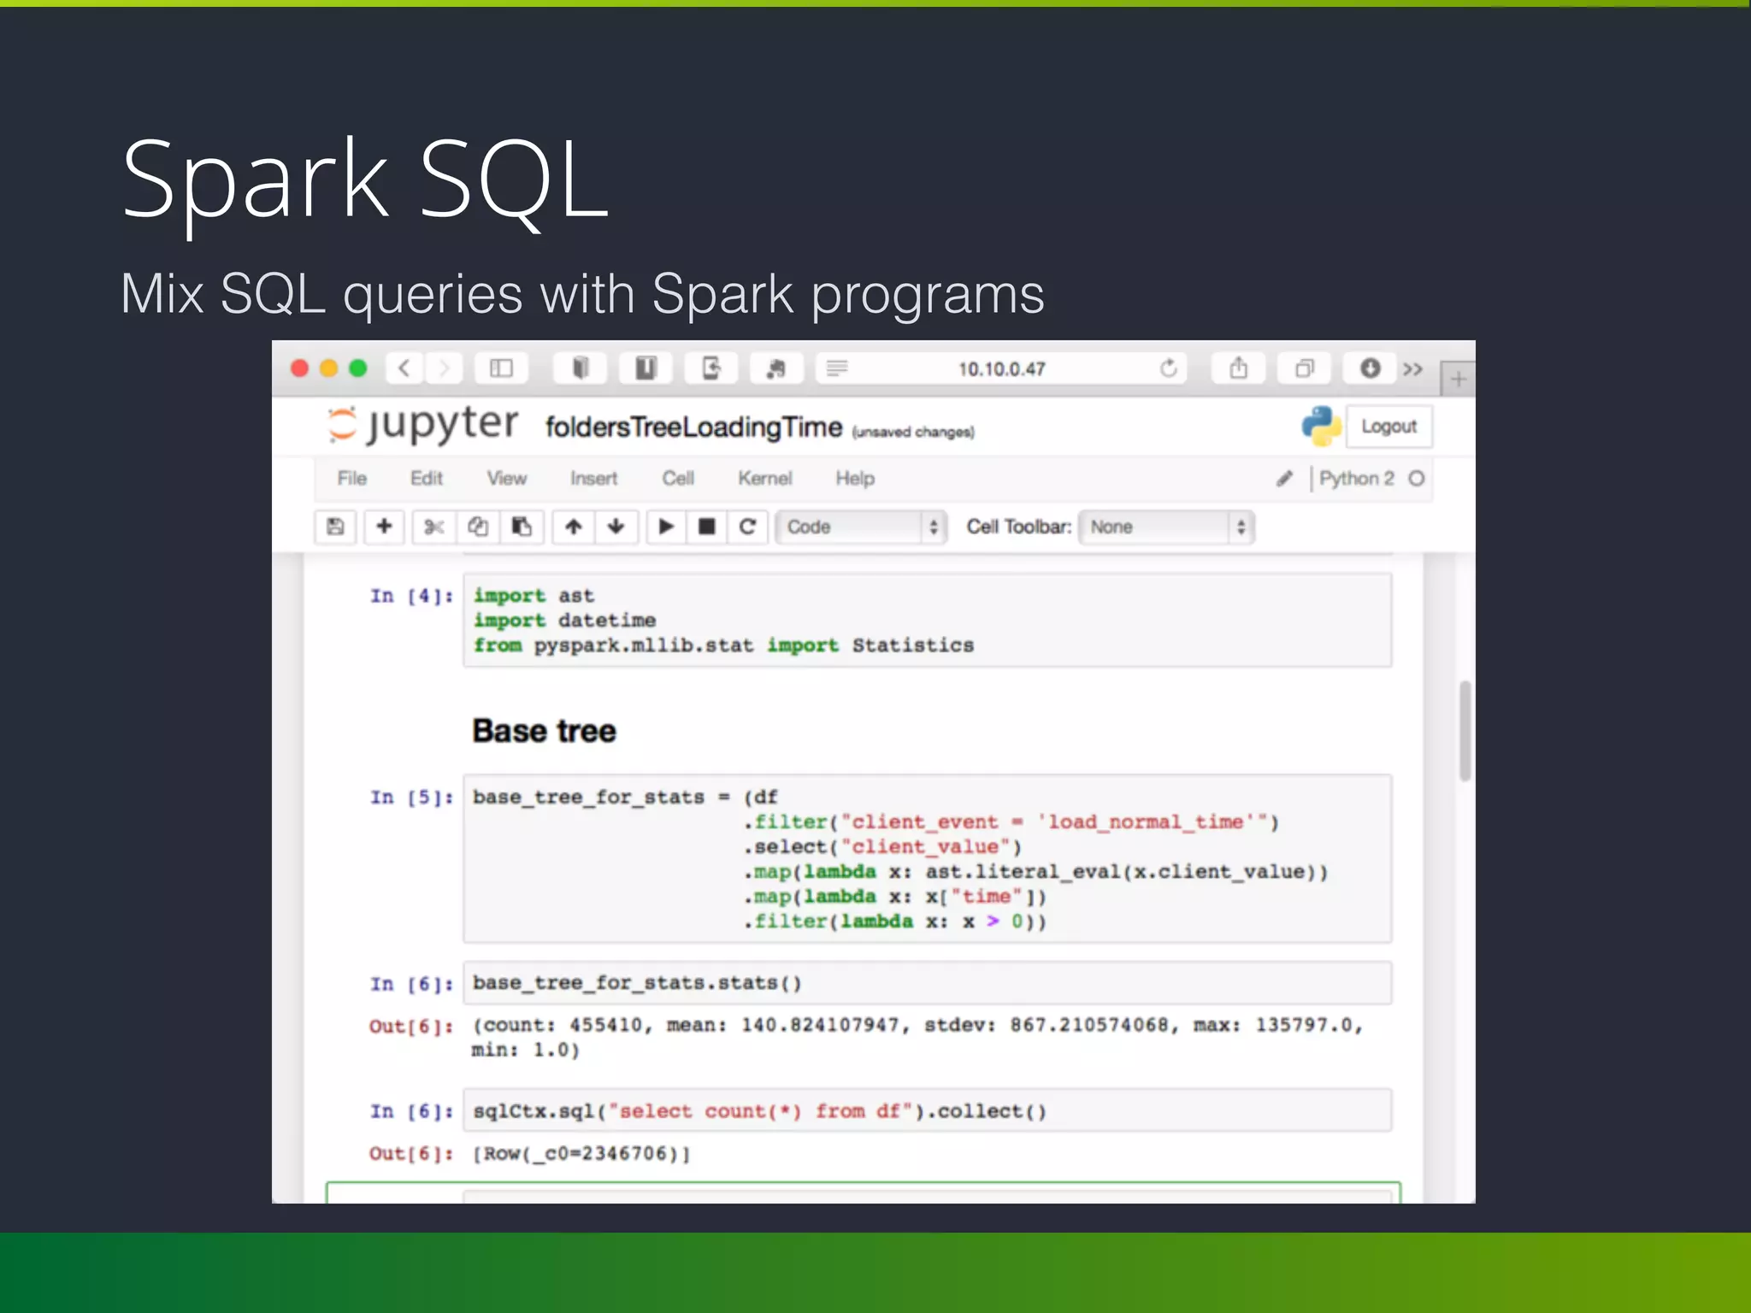Open the Safari downloads button
Screen dimensions: 1751x1313
[1370, 368]
